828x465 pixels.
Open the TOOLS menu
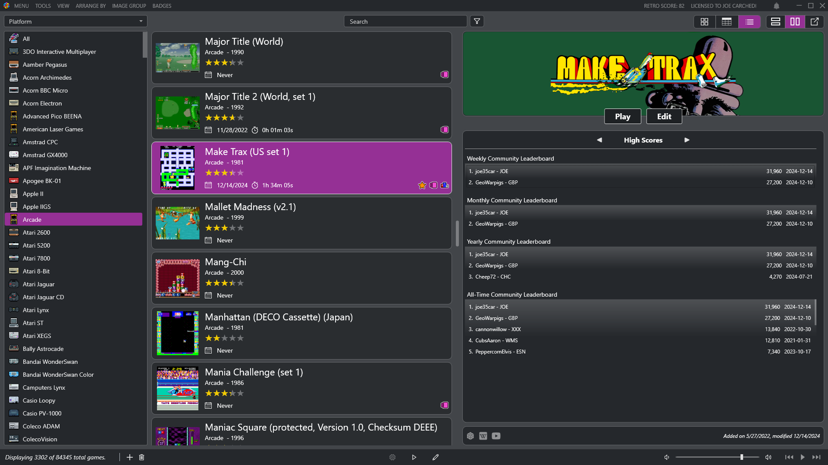coord(43,6)
